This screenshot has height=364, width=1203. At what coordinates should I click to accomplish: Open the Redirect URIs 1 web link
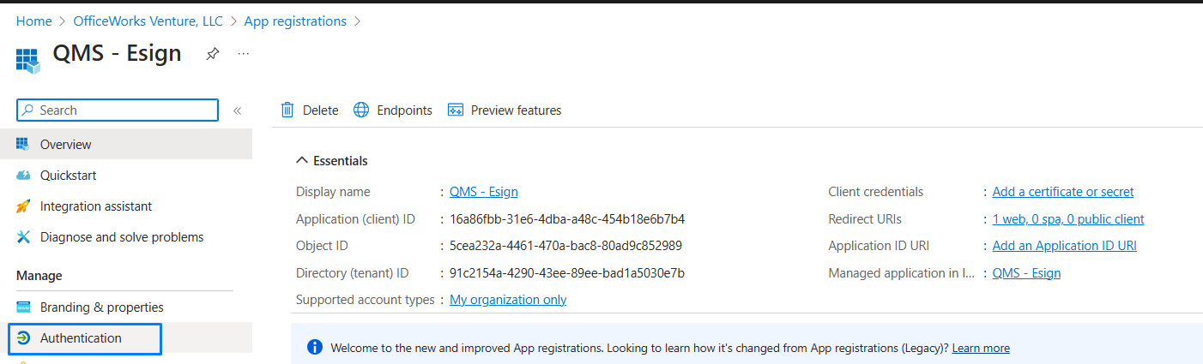(x=1068, y=219)
